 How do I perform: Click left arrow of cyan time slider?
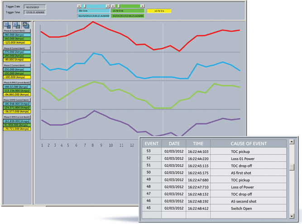coord(79,6)
